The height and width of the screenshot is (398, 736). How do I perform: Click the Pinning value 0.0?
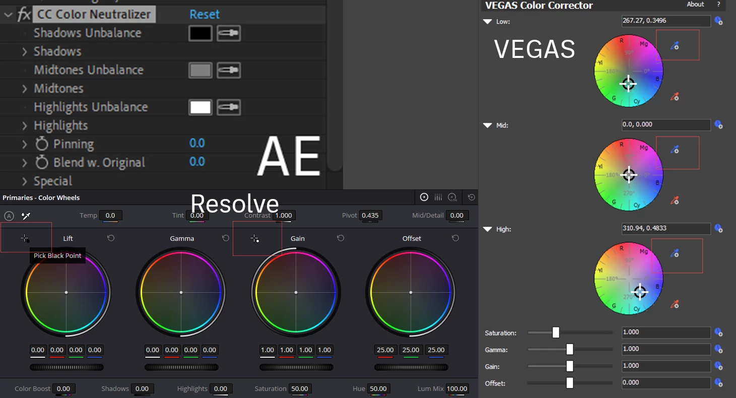coord(197,144)
